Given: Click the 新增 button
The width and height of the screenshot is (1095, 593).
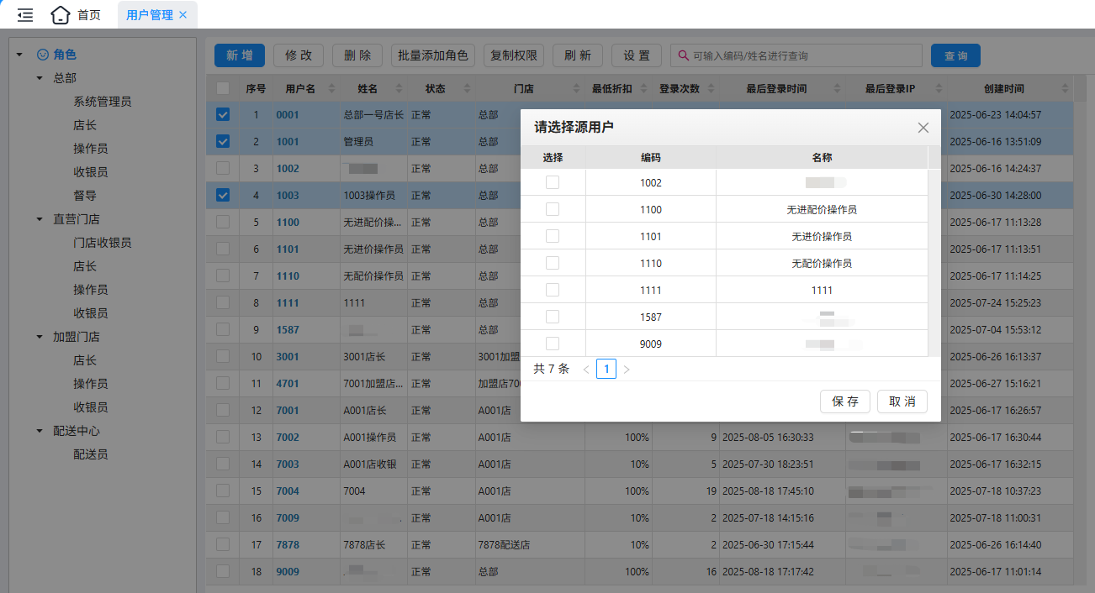Looking at the screenshot, I should coord(240,55).
